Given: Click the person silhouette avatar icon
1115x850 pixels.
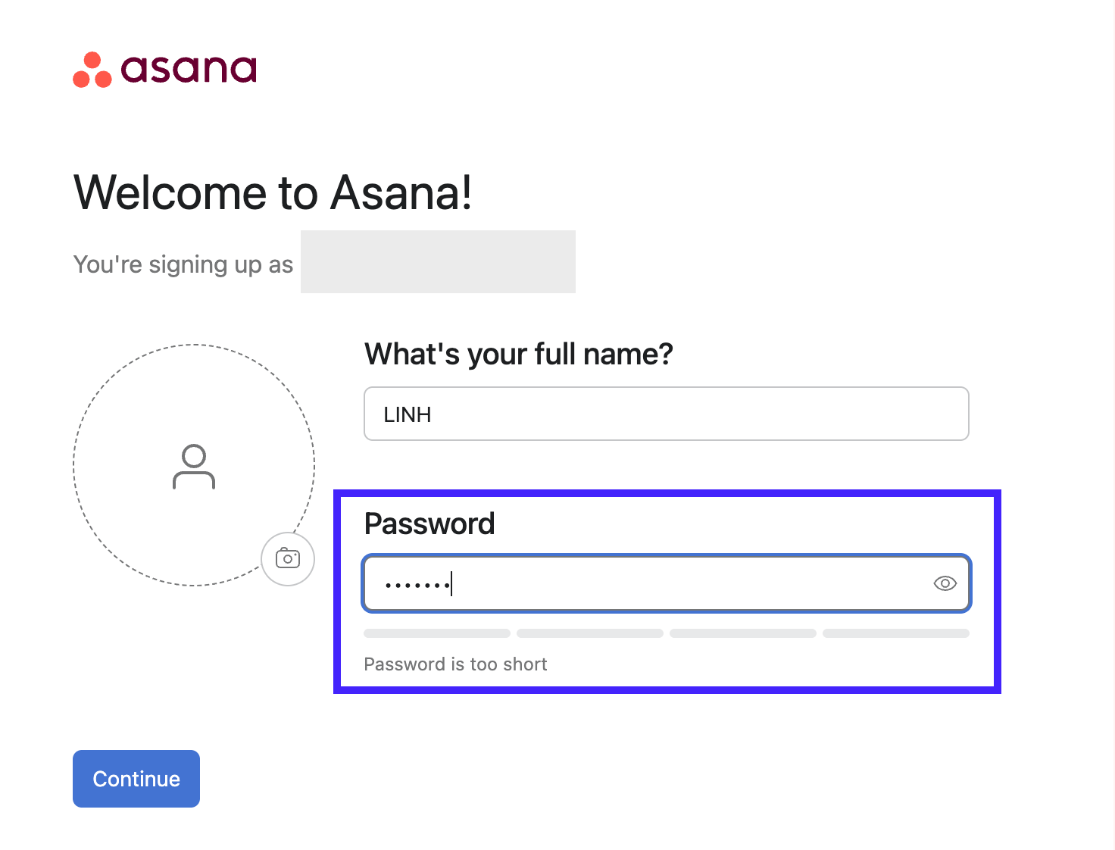Looking at the screenshot, I should point(194,467).
